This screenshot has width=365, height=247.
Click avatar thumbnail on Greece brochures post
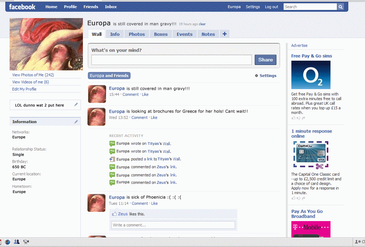[x=97, y=116]
